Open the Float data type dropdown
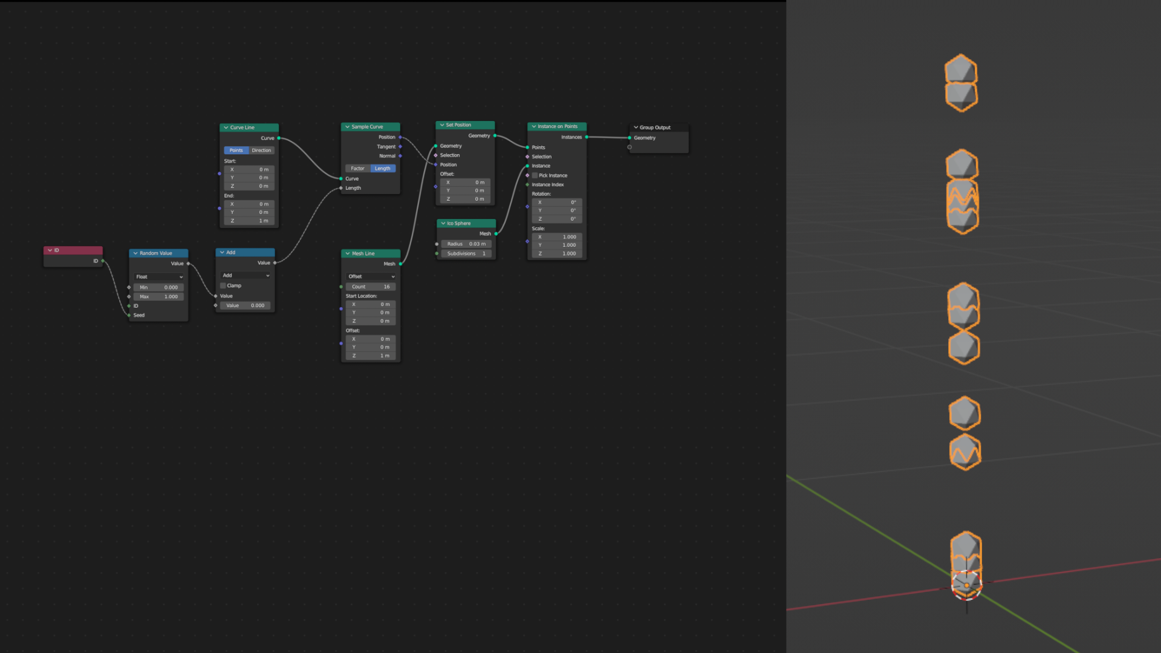This screenshot has width=1161, height=653. 159,277
